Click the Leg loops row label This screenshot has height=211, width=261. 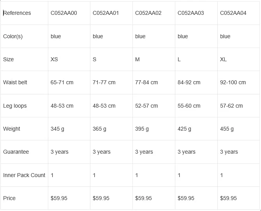click(x=15, y=106)
